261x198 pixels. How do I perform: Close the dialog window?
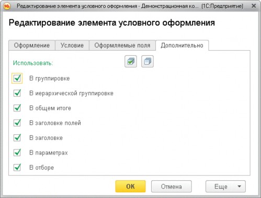pyautogui.click(x=254, y=6)
